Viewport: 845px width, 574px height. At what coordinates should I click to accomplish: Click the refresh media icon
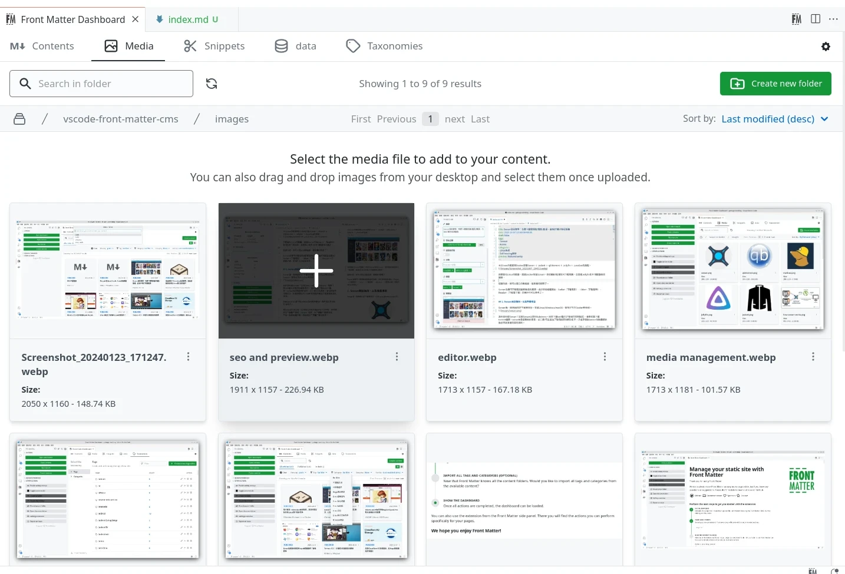212,84
